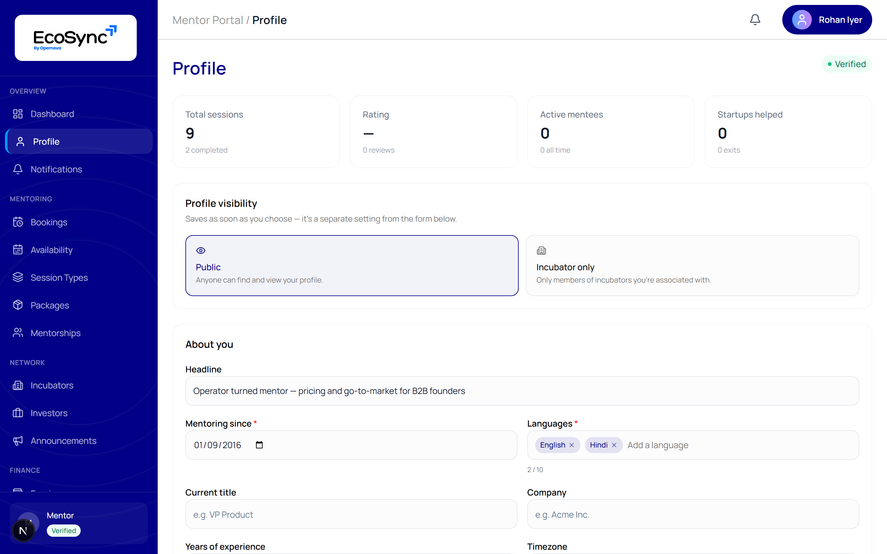The image size is (887, 554).
Task: Click the Investors briefcase icon
Action: (x=18, y=413)
